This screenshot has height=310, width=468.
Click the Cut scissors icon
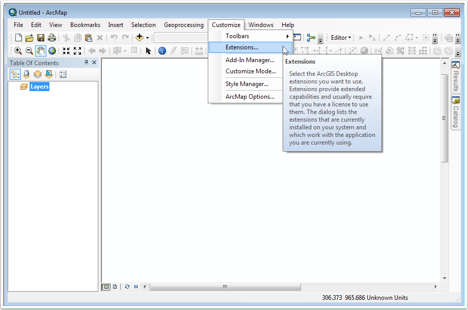pos(66,38)
